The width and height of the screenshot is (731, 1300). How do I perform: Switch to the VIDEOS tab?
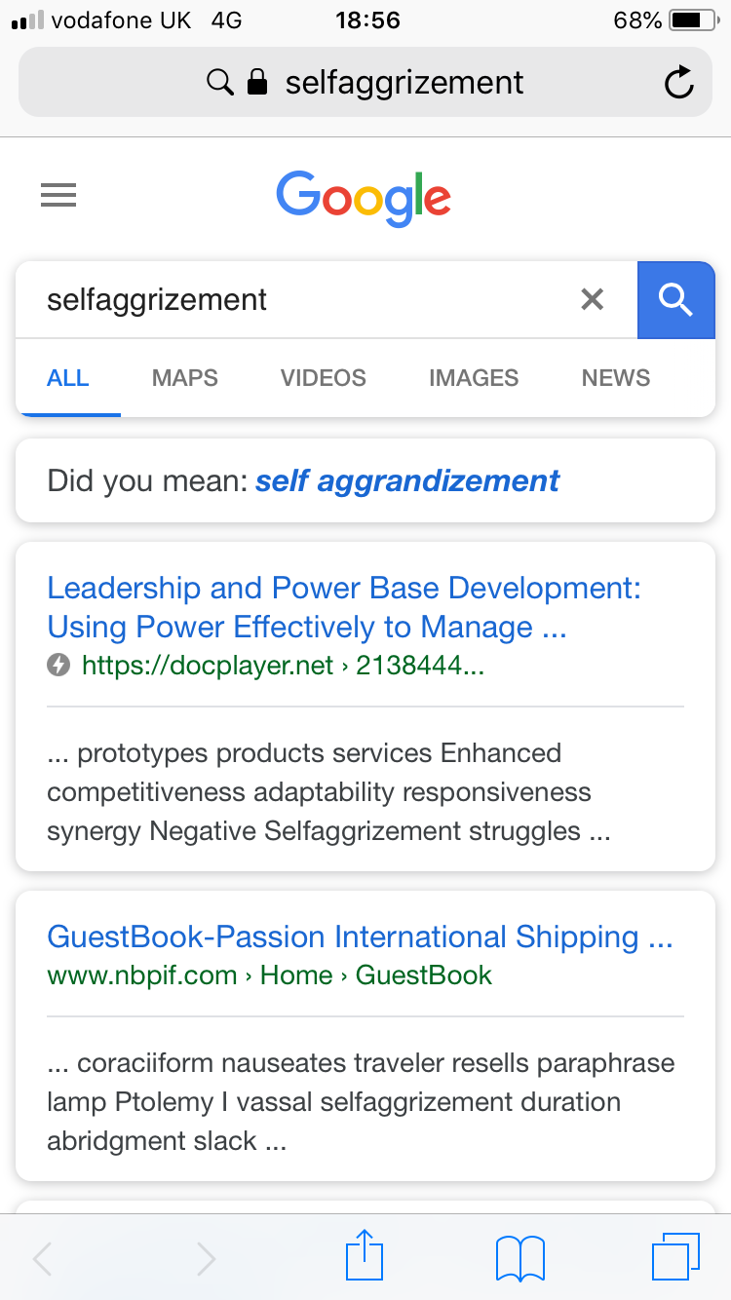(324, 378)
